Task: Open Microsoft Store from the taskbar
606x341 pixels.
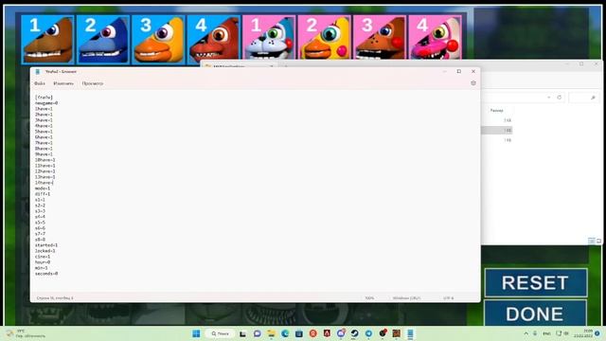Action: click(299, 333)
